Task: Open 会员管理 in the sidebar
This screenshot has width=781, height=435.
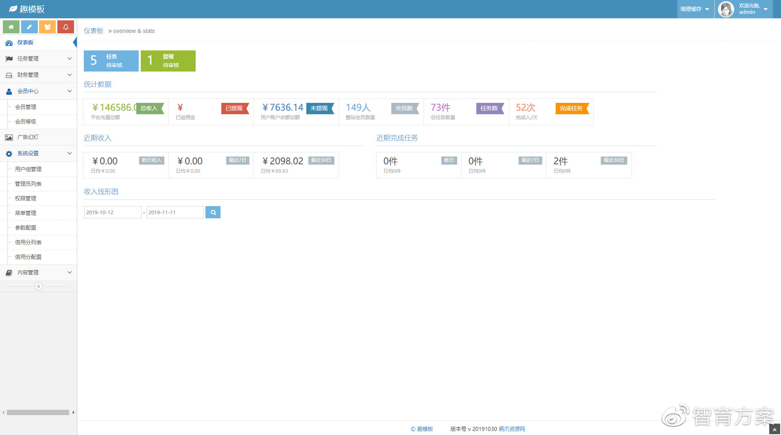Action: point(26,107)
